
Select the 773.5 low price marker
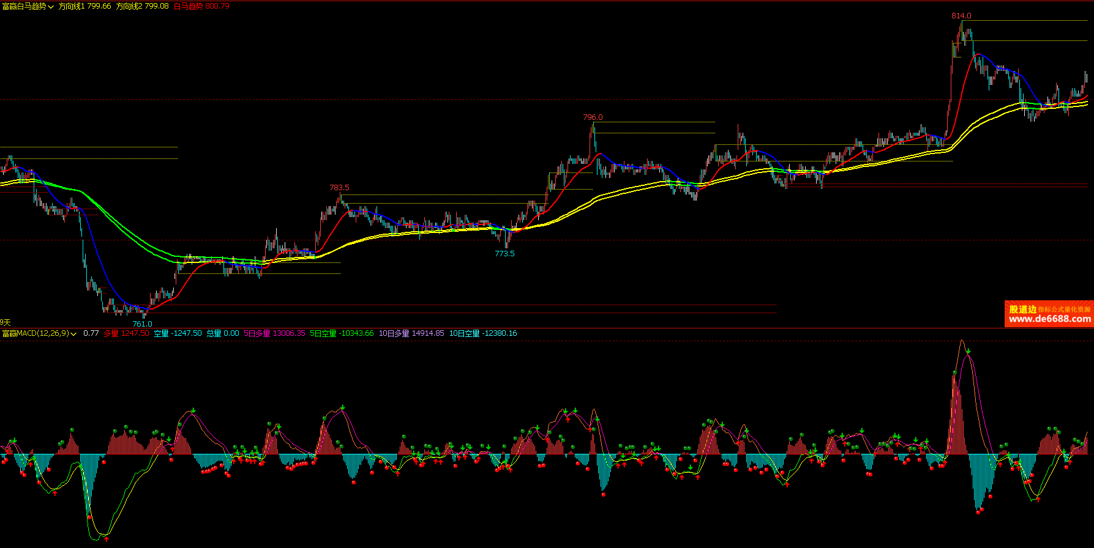tap(504, 253)
